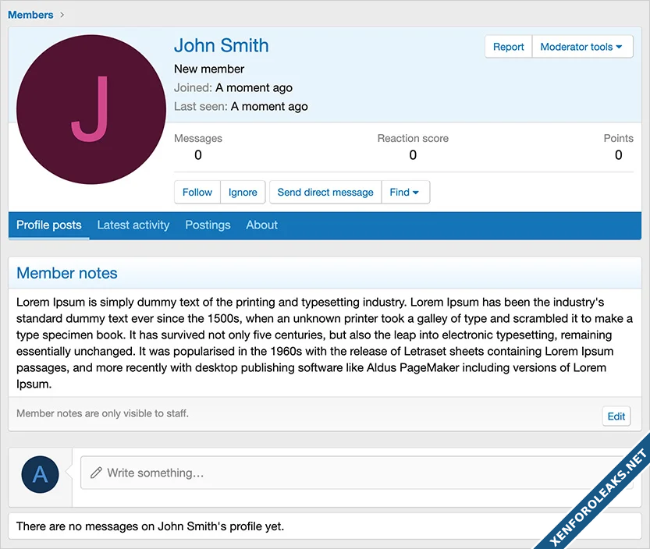This screenshot has height=549, width=650.
Task: Open the Moderator tools dropdown
Action: coord(581,47)
